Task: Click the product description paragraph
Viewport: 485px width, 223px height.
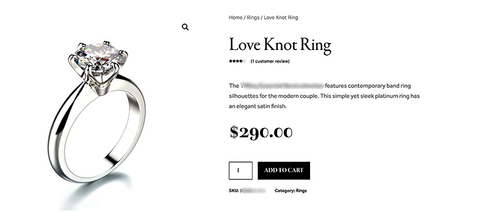Action: 324,96
